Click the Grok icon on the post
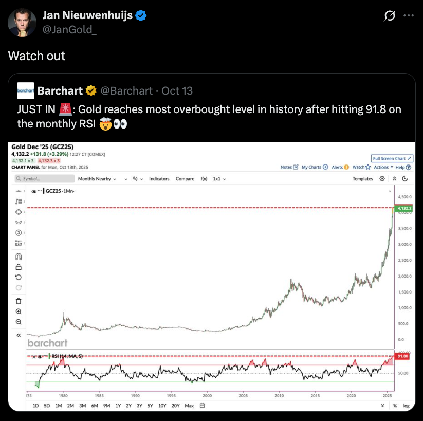The width and height of the screenshot is (423, 421). [x=390, y=16]
